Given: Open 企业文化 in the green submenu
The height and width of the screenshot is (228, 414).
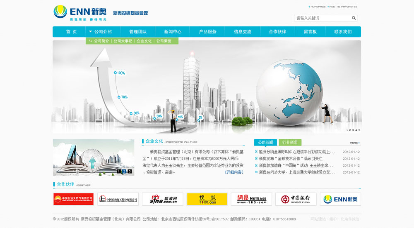Looking at the screenshot, I should [144, 41].
